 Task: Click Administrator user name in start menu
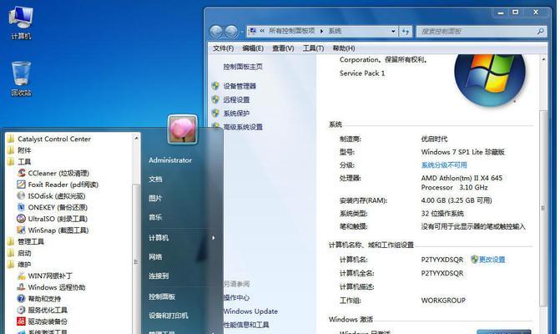coord(170,160)
